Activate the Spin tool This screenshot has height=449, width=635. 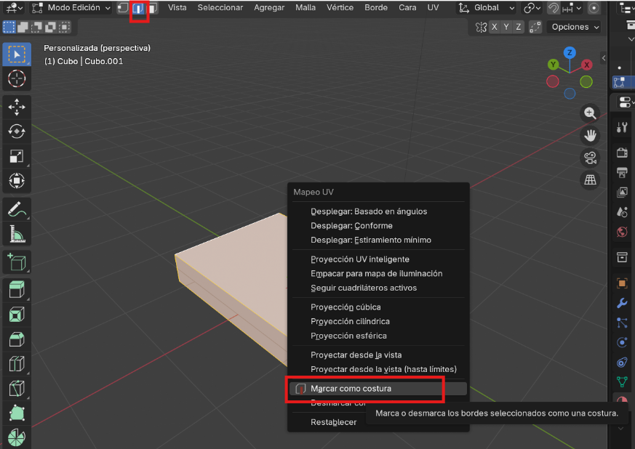click(17, 437)
